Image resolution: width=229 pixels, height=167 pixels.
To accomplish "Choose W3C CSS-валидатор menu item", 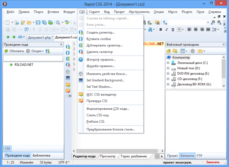I will (110, 94).
